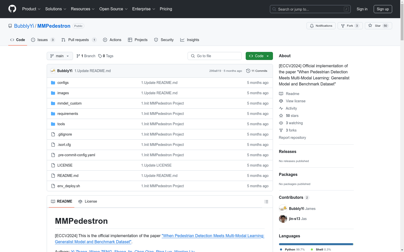Open the BubblyYi owner link in header

coord(24,26)
